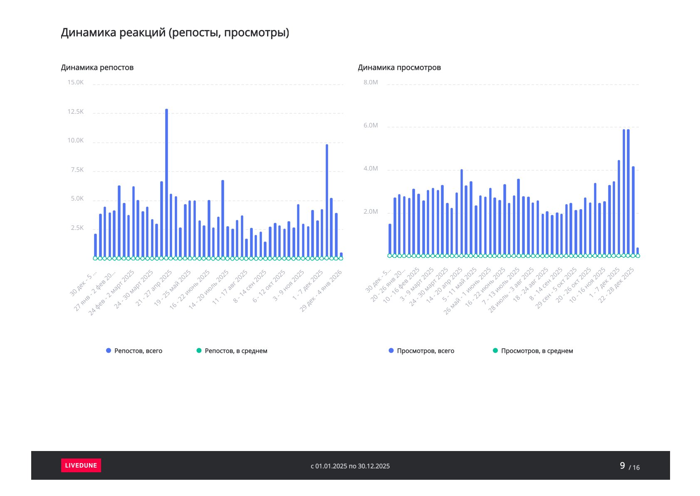Click the page number 9 indicator
This screenshot has width=700, height=496.
tap(622, 466)
